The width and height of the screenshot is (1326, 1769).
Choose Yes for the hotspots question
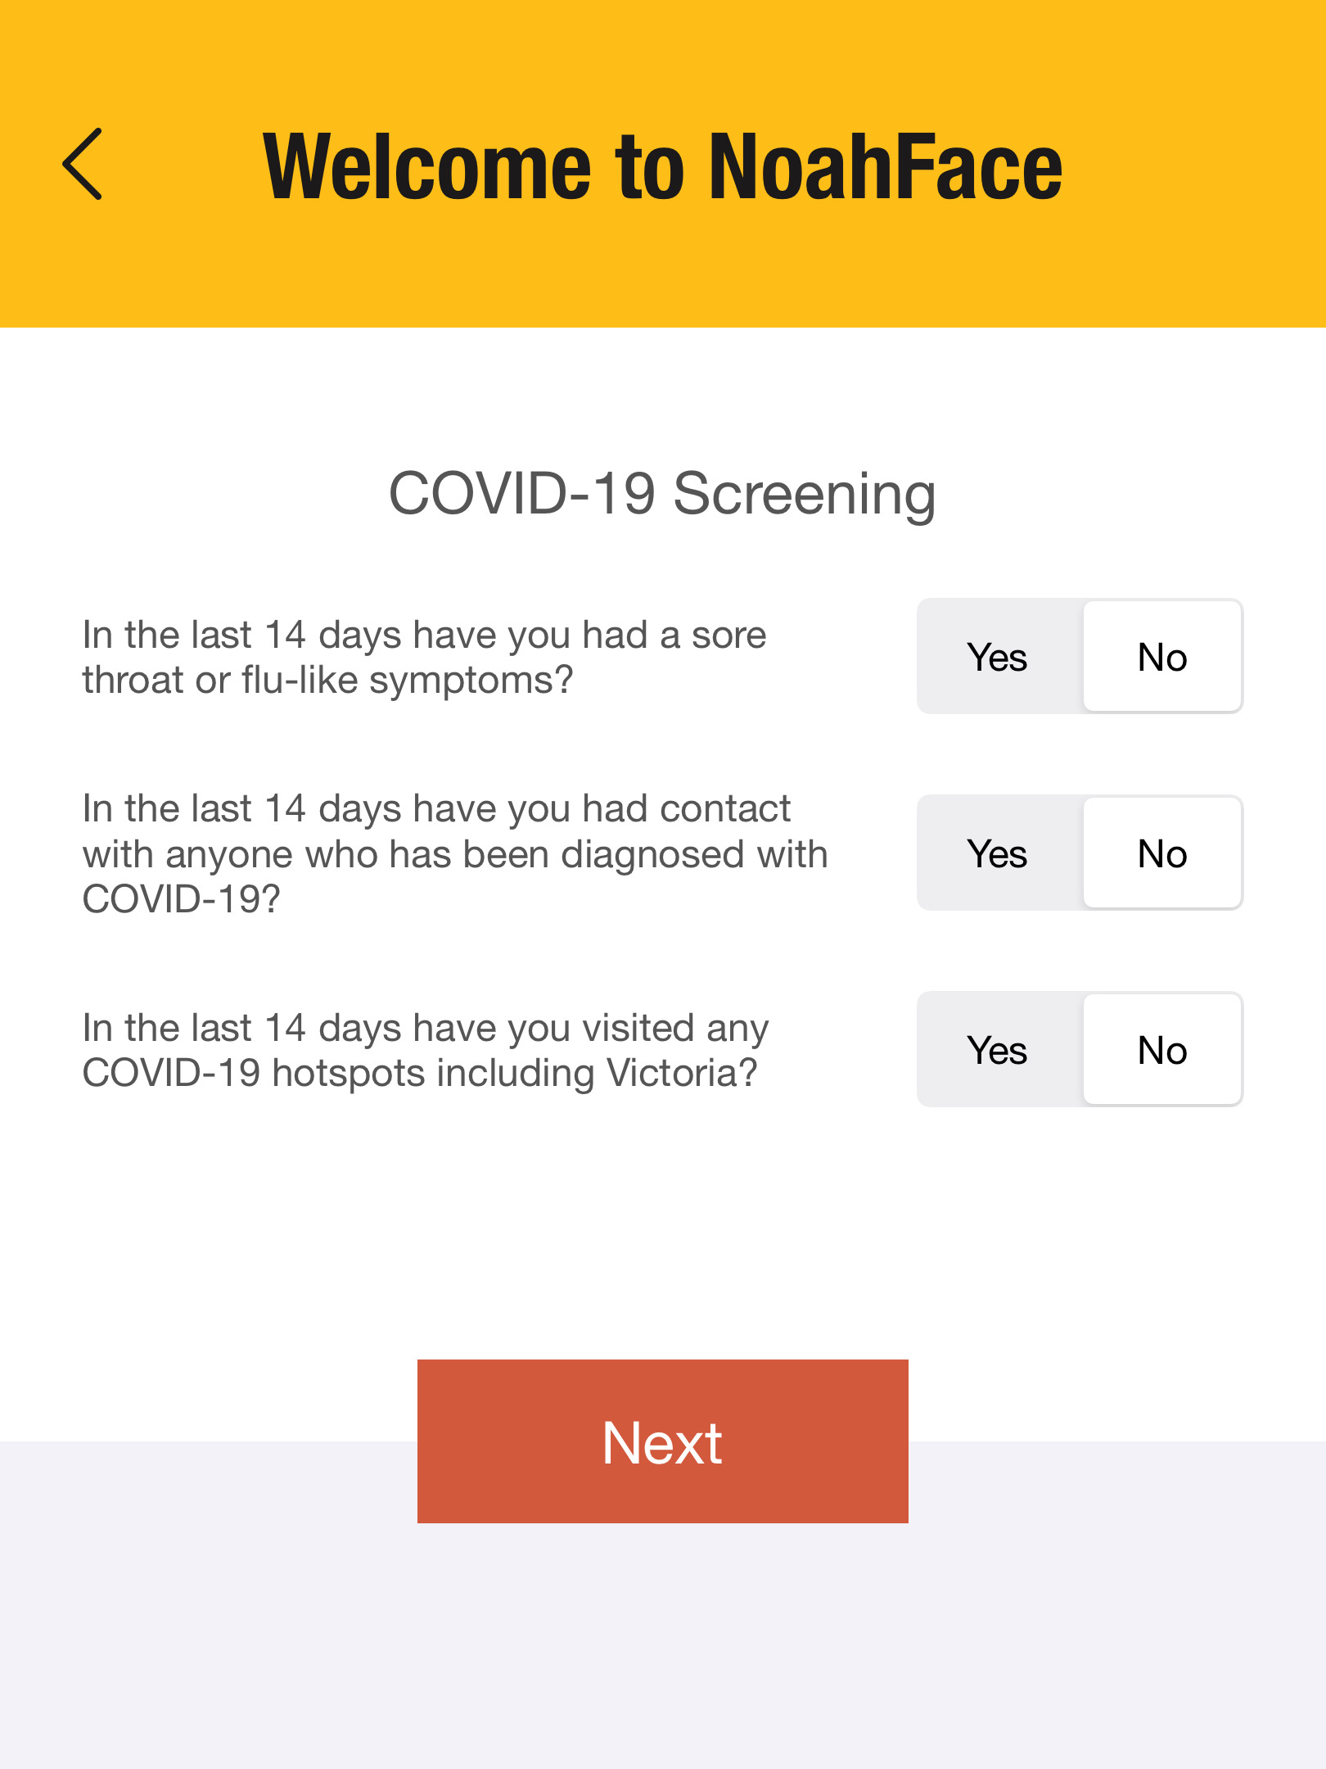tap(999, 1051)
